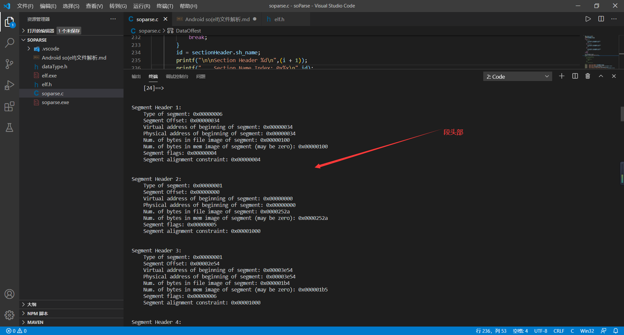624x335 pixels.
Task: Select the 终端 panel tab
Action: tap(153, 76)
